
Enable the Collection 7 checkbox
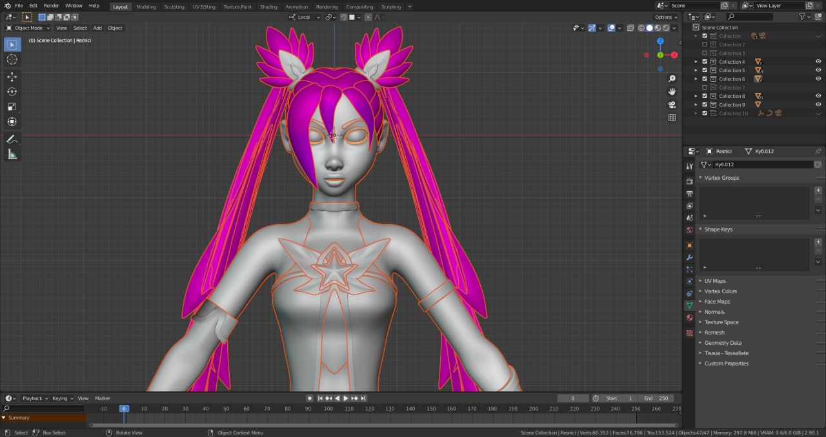tap(705, 88)
